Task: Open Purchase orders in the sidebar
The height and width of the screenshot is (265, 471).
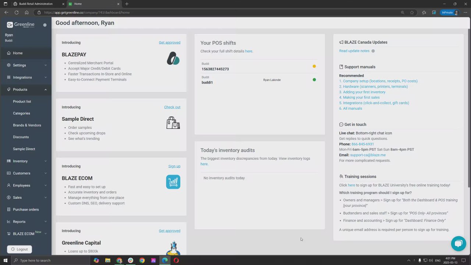Action: pos(26,209)
